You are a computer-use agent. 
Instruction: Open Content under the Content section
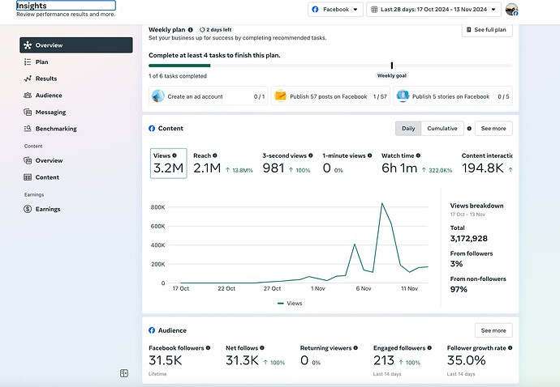click(x=47, y=177)
